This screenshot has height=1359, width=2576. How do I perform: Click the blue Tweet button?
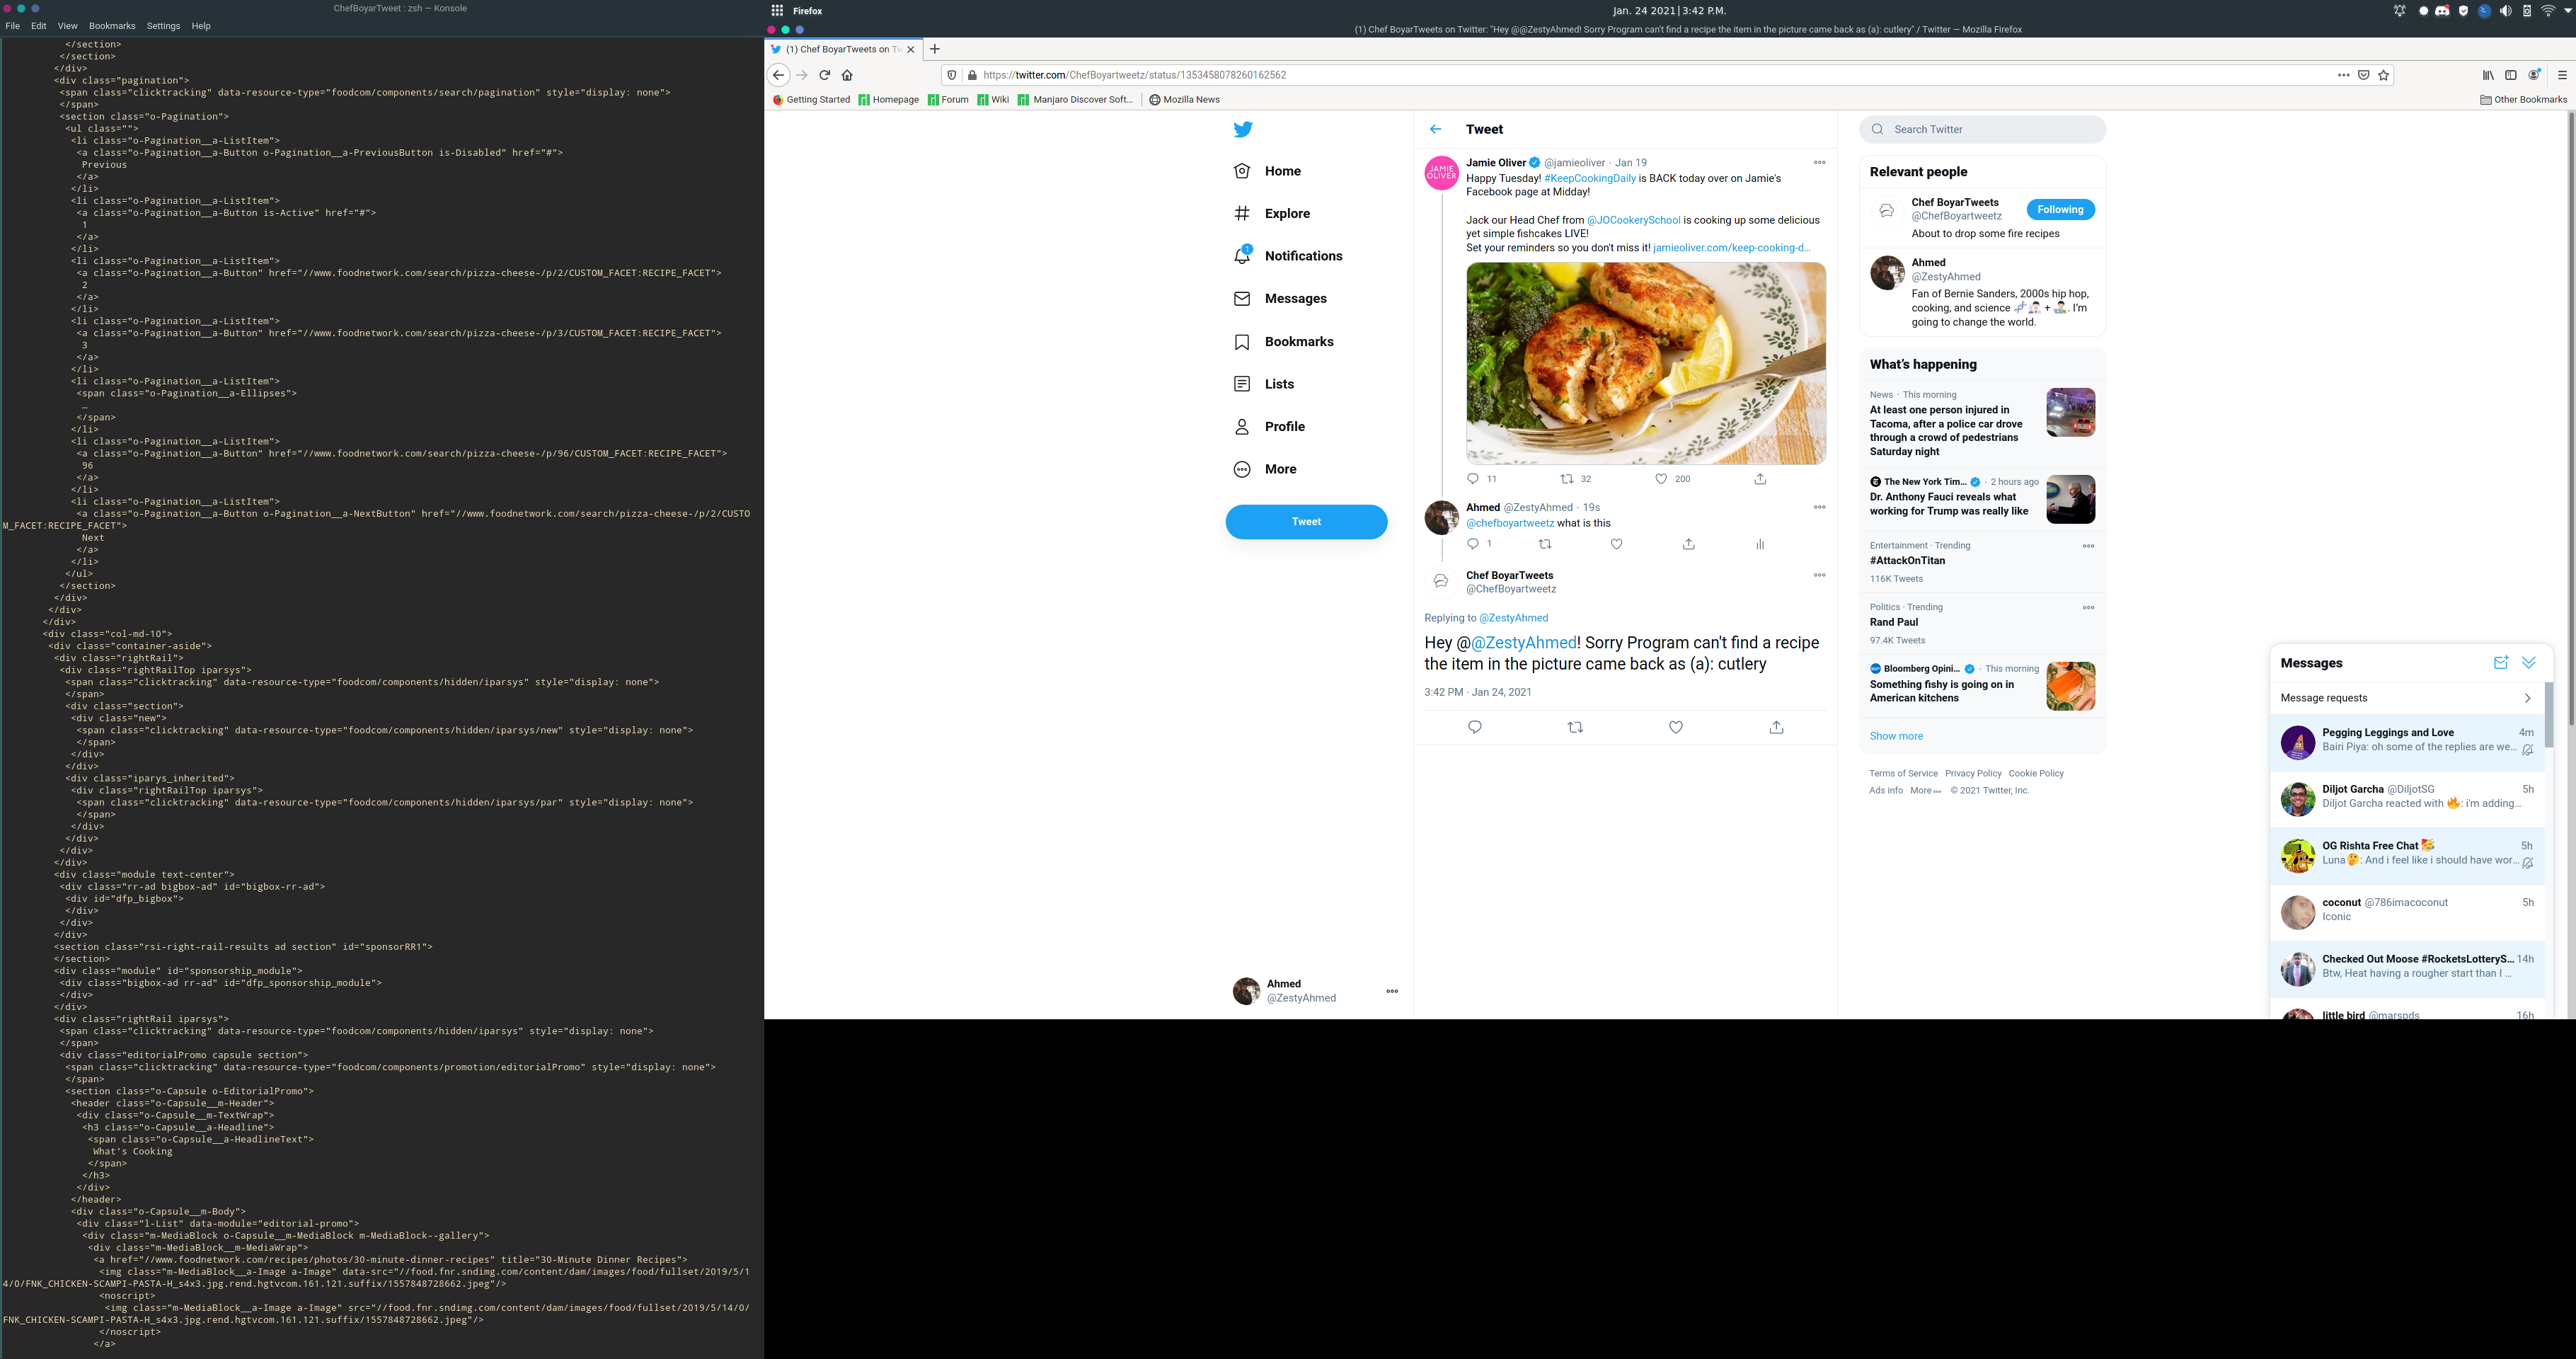1306,522
